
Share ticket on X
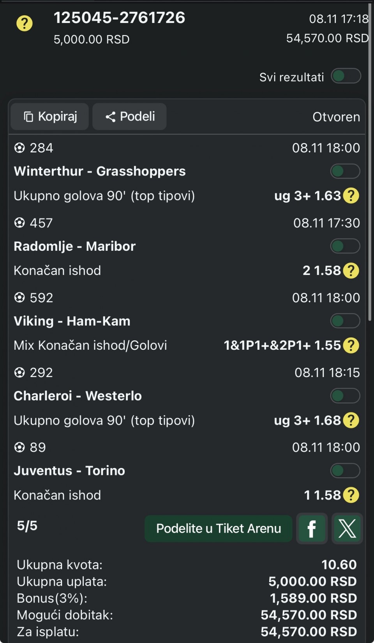[x=347, y=529]
